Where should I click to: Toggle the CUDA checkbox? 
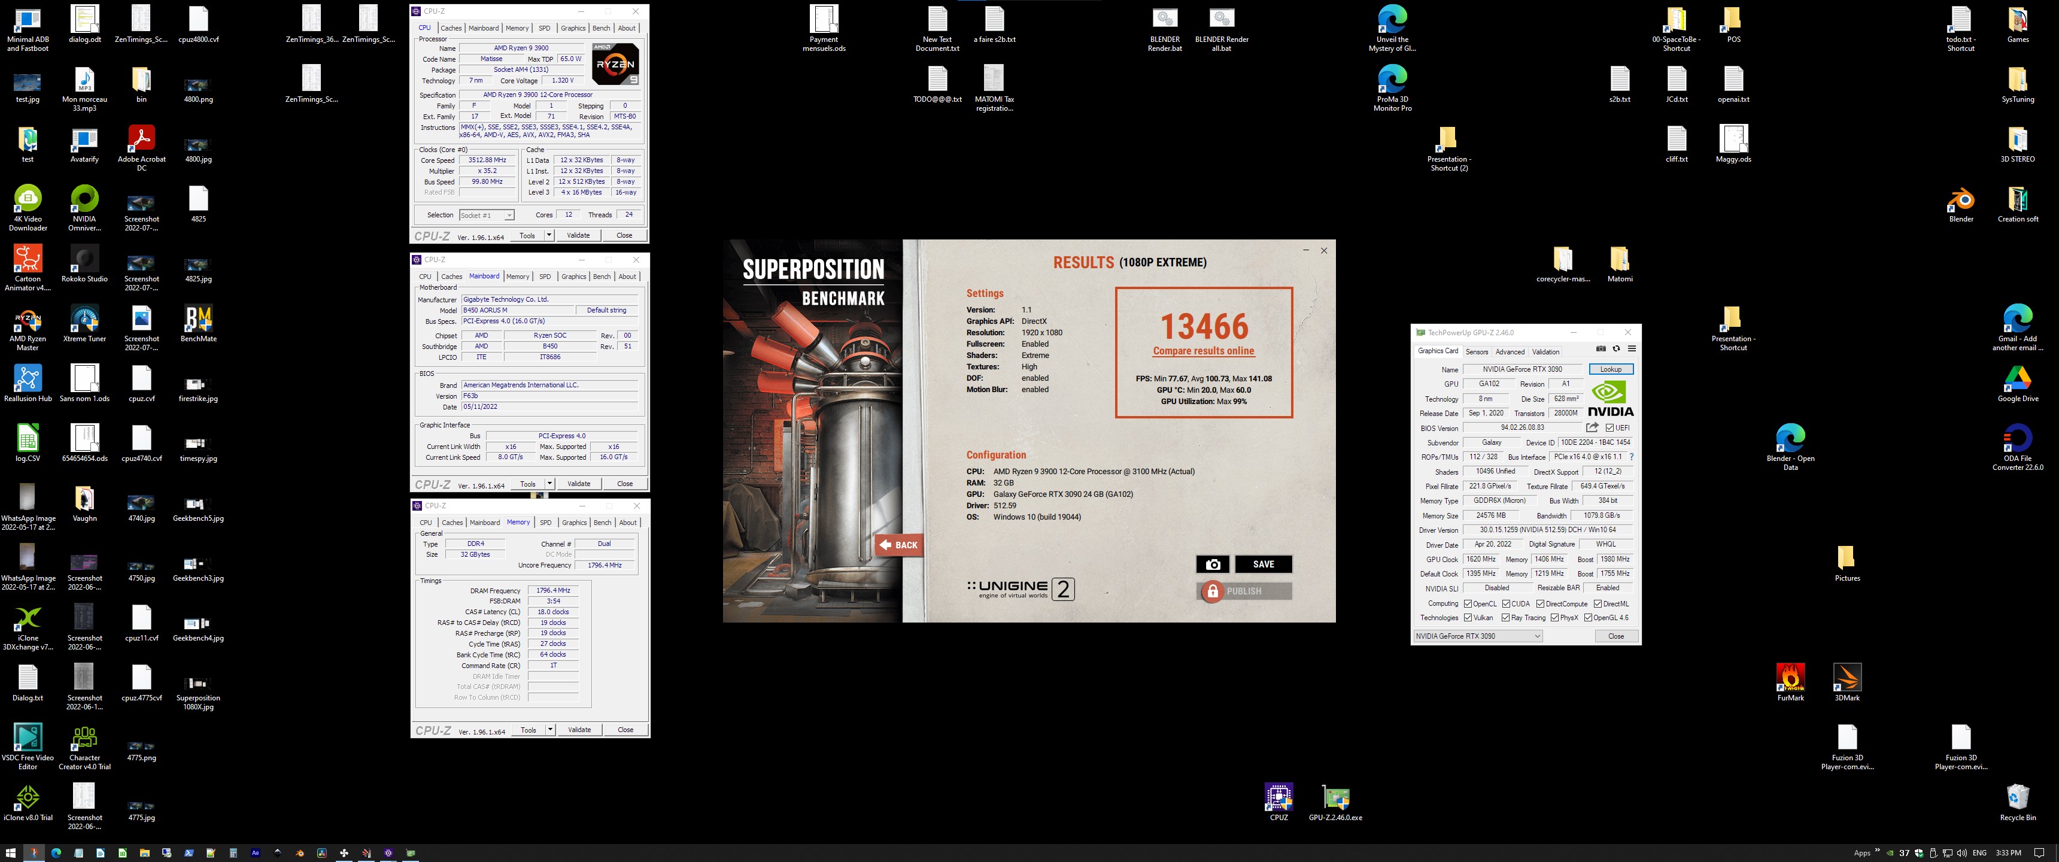(1506, 604)
